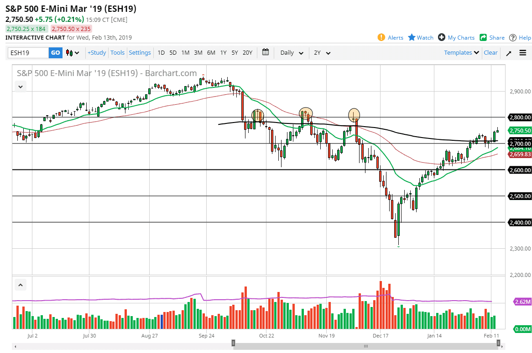Open the Templates dropdown

click(x=460, y=52)
